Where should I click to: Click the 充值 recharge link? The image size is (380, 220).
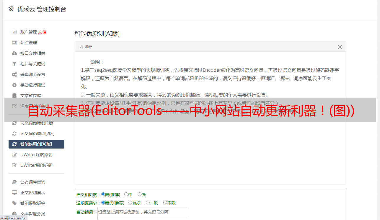point(42,32)
